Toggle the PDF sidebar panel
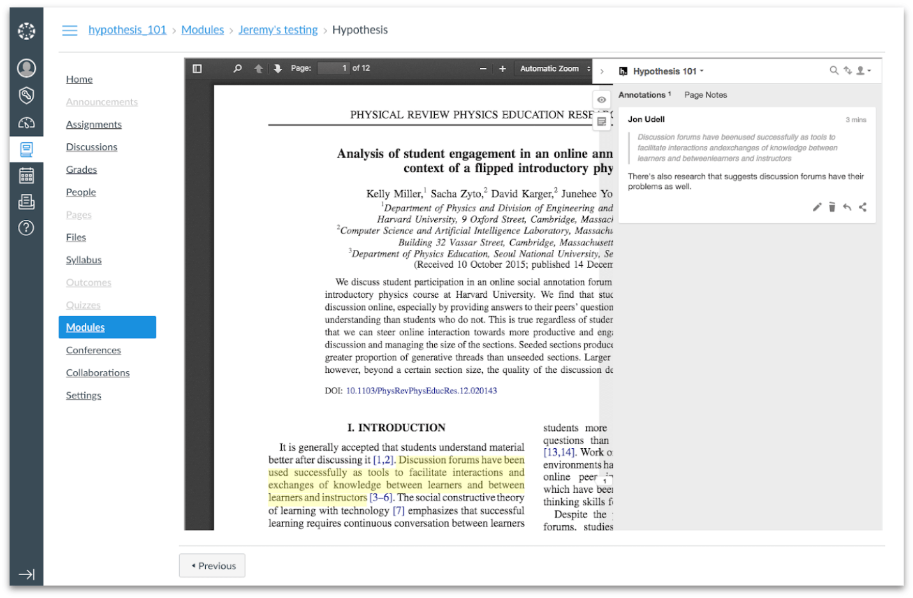The width and height of the screenshot is (913, 598). tap(198, 68)
